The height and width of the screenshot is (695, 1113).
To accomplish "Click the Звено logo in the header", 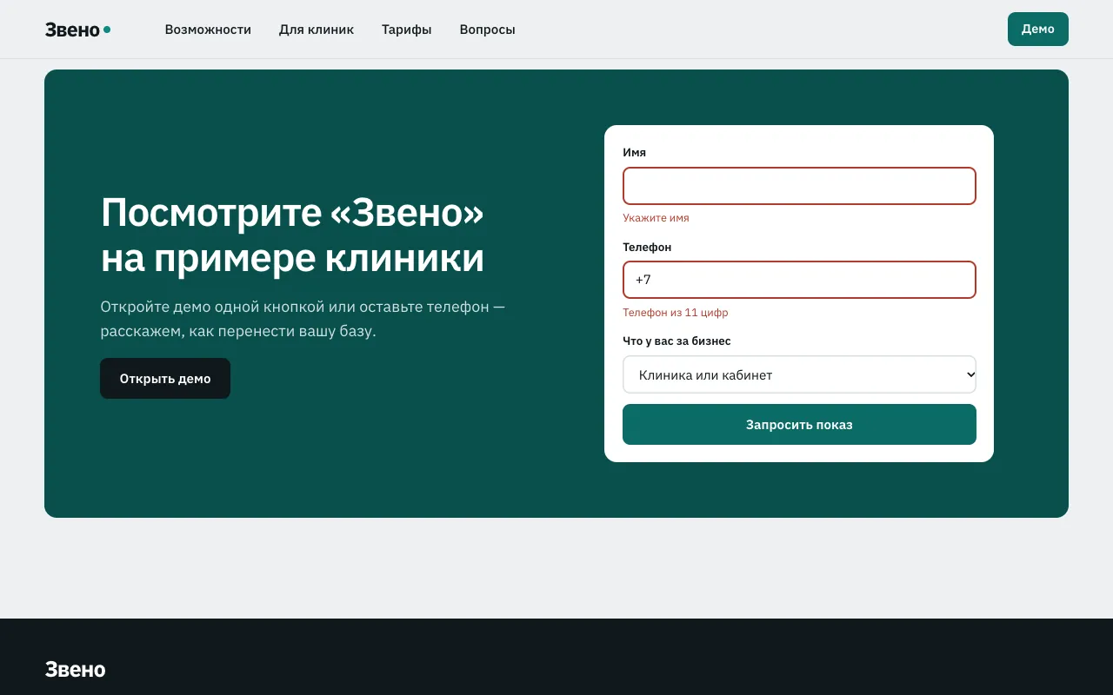I will 77,30.
